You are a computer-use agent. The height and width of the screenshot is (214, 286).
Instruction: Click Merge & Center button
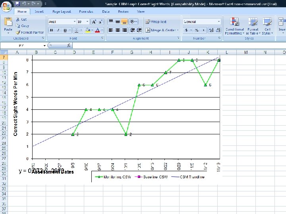click(x=160, y=30)
